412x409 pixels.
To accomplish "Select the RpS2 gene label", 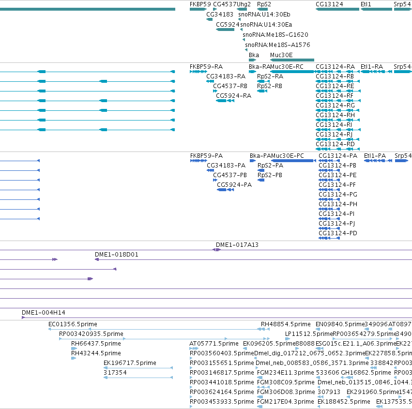I will coord(264,4).
